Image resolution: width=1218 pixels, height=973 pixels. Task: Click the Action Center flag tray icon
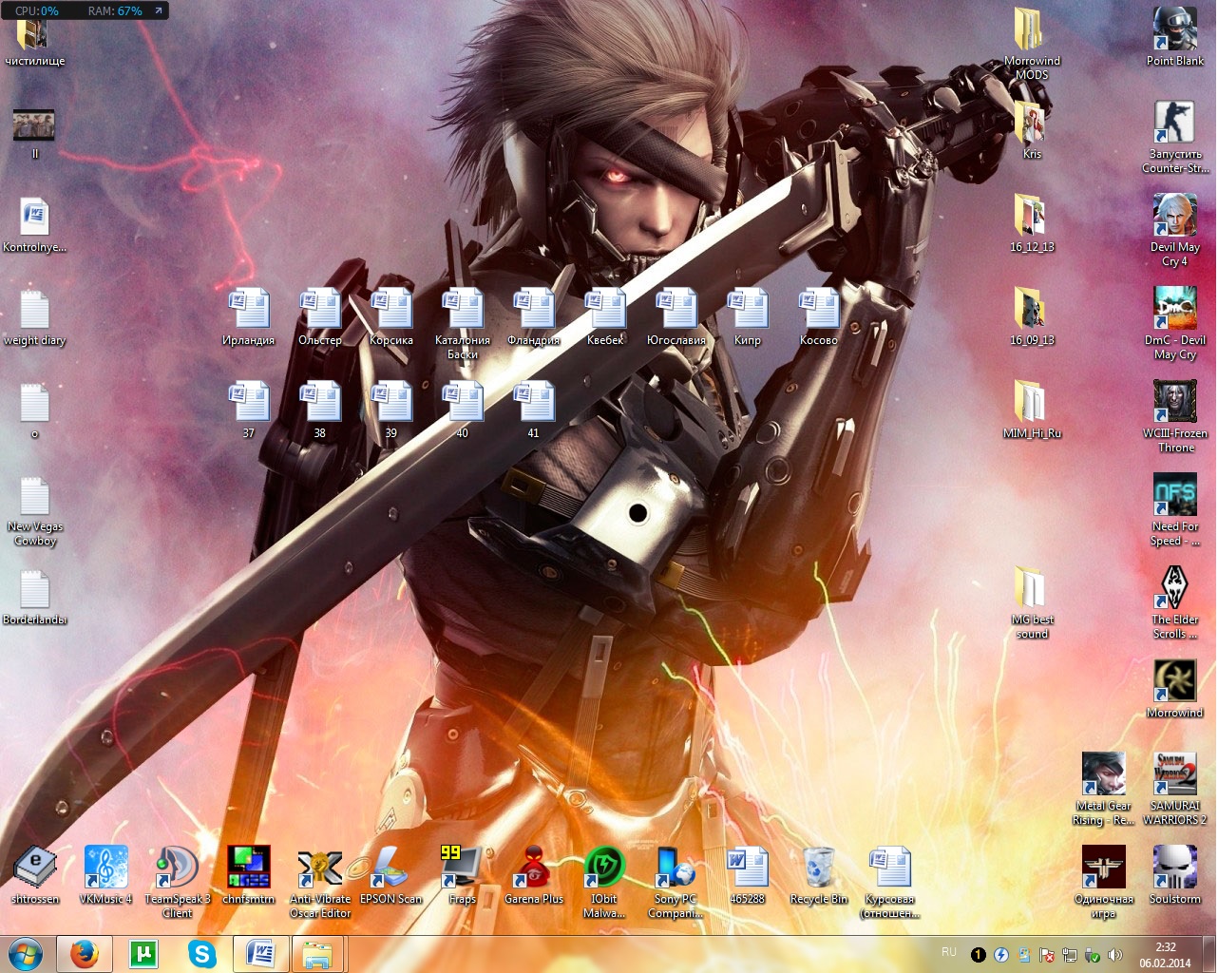[x=1047, y=955]
